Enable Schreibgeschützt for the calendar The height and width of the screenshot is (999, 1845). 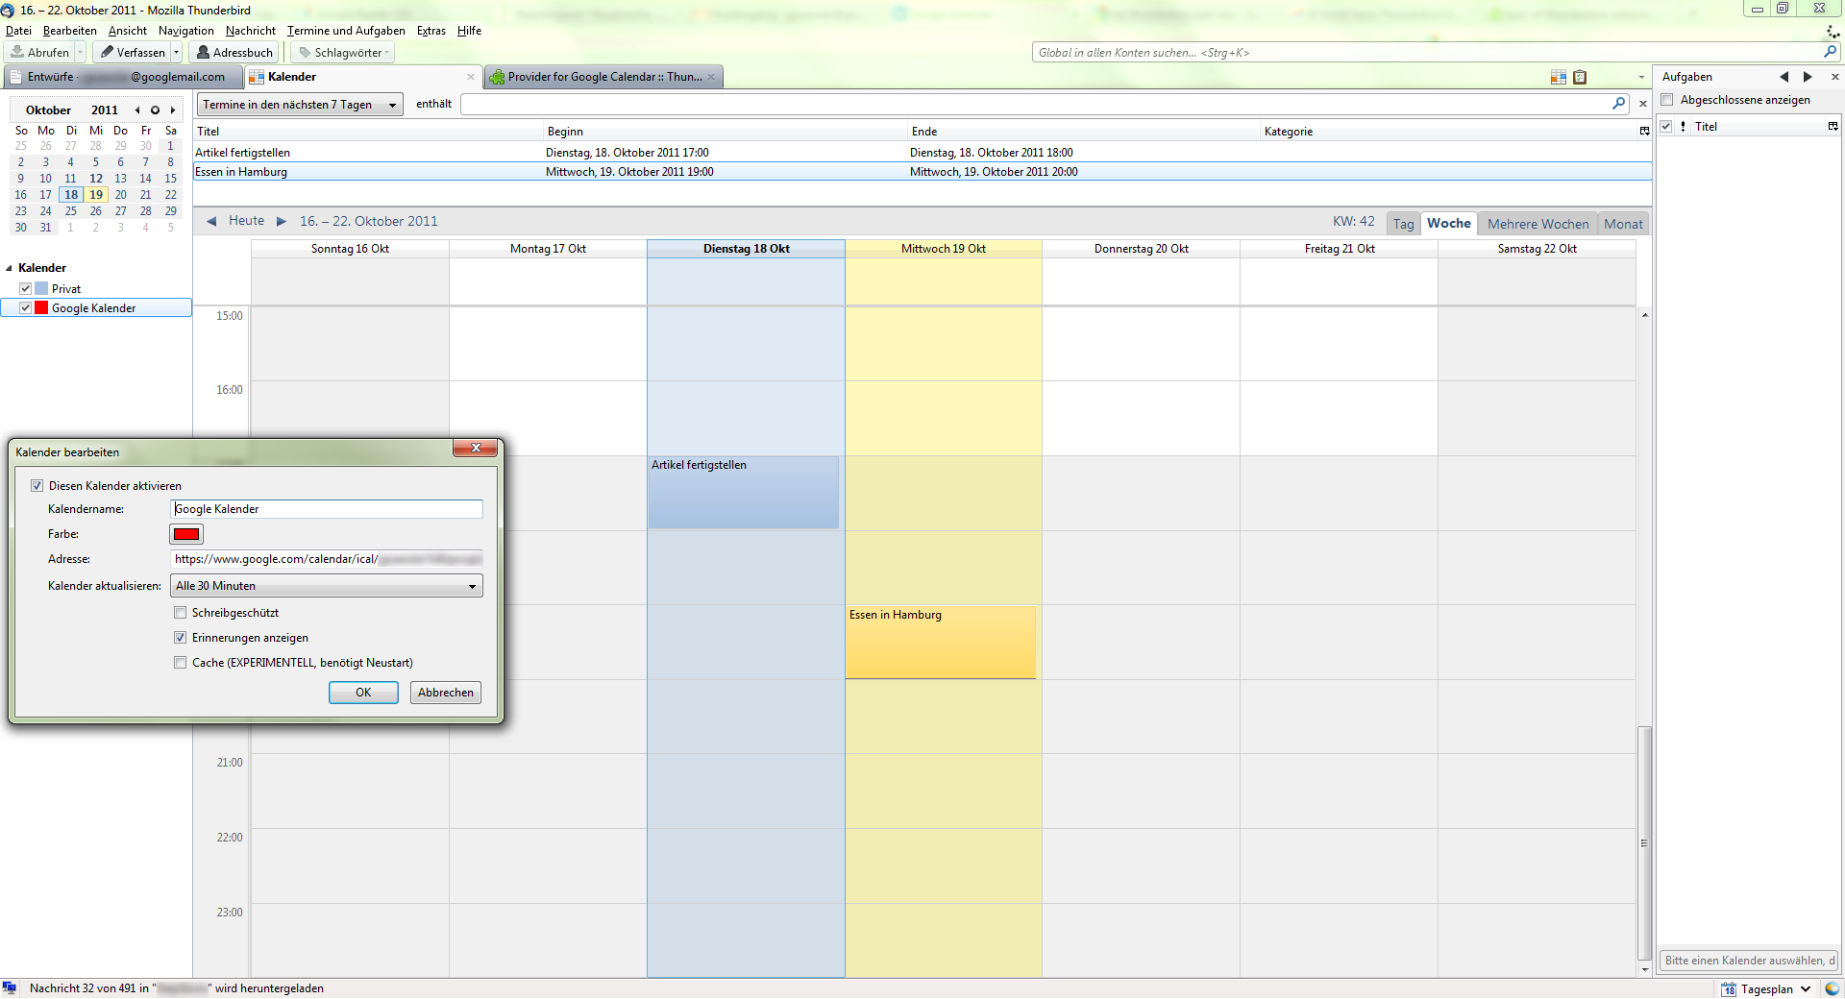(180, 612)
